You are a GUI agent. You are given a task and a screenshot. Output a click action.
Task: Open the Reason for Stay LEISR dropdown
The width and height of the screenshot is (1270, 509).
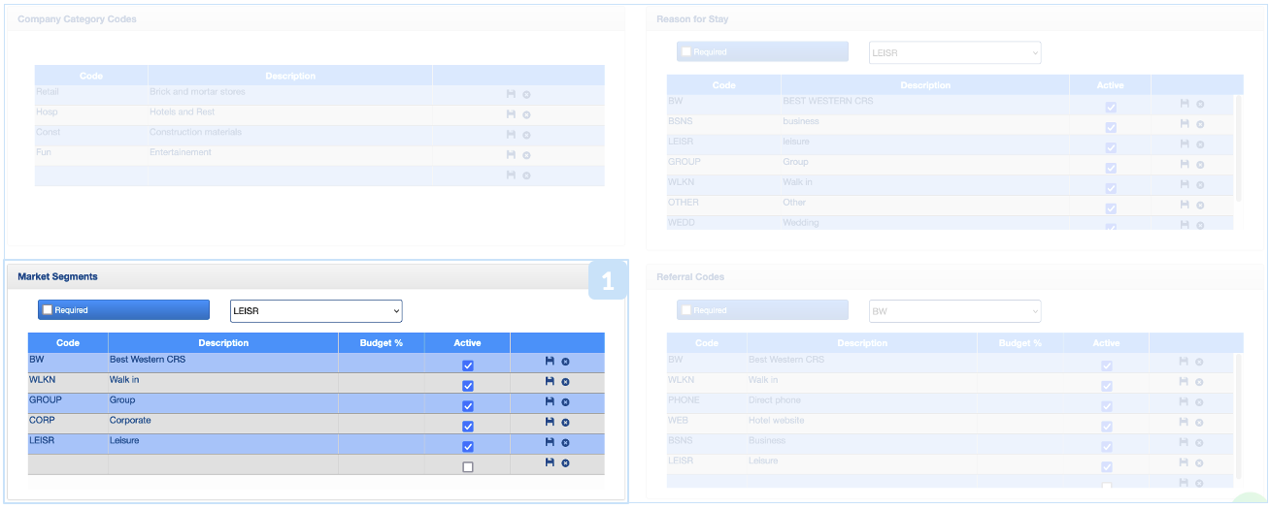point(954,53)
